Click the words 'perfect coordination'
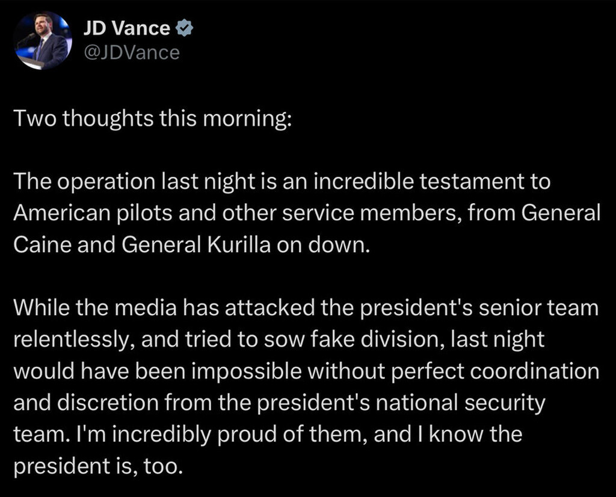 click(x=485, y=371)
